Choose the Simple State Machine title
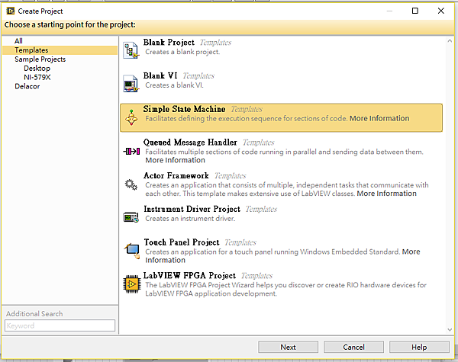The width and height of the screenshot is (458, 362). pyautogui.click(x=184, y=109)
